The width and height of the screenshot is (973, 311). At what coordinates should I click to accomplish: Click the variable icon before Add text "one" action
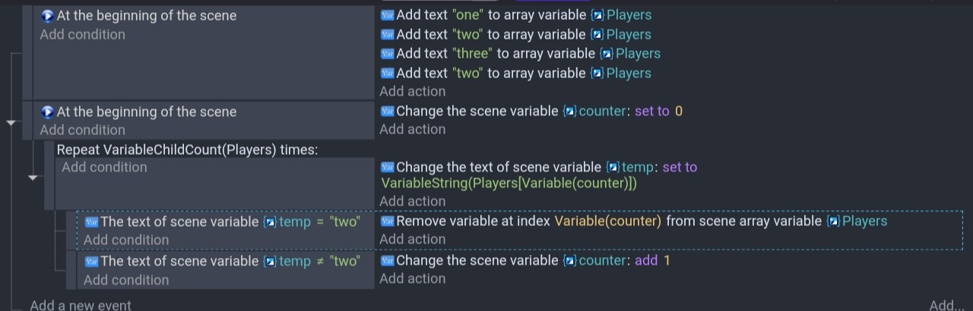(x=387, y=15)
